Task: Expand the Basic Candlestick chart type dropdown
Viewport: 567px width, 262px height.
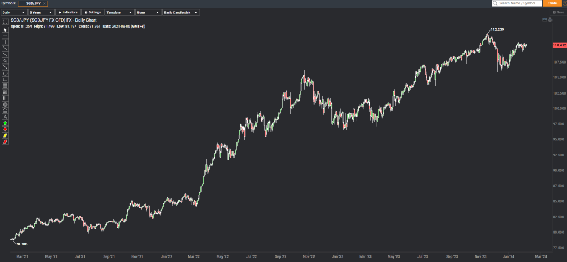Action: pos(181,12)
